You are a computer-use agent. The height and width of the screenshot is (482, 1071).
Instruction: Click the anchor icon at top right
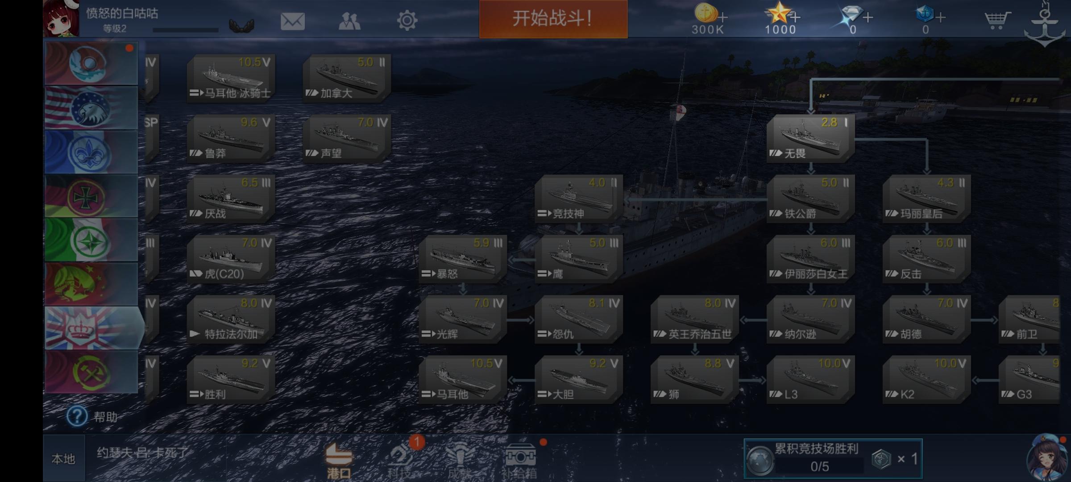(1044, 25)
